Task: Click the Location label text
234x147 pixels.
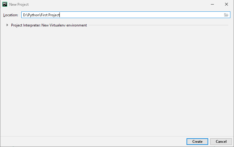Action: coord(11,15)
